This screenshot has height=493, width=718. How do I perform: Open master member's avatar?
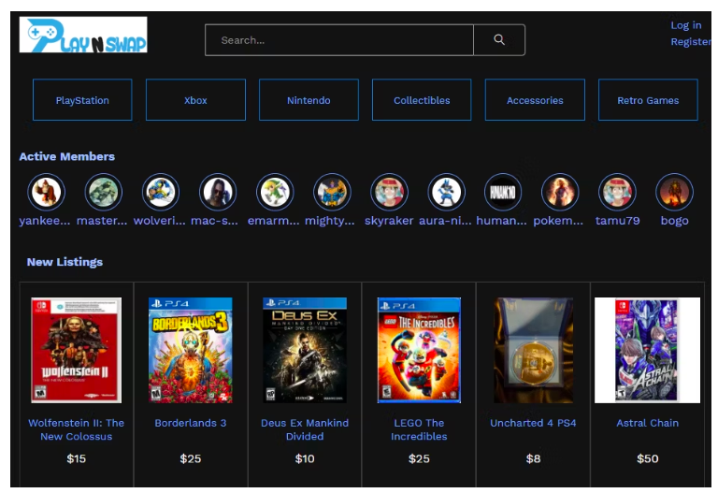point(104,192)
